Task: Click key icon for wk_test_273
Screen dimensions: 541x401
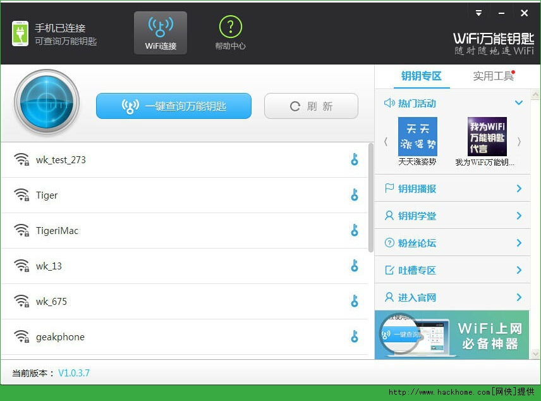Action: pos(355,159)
